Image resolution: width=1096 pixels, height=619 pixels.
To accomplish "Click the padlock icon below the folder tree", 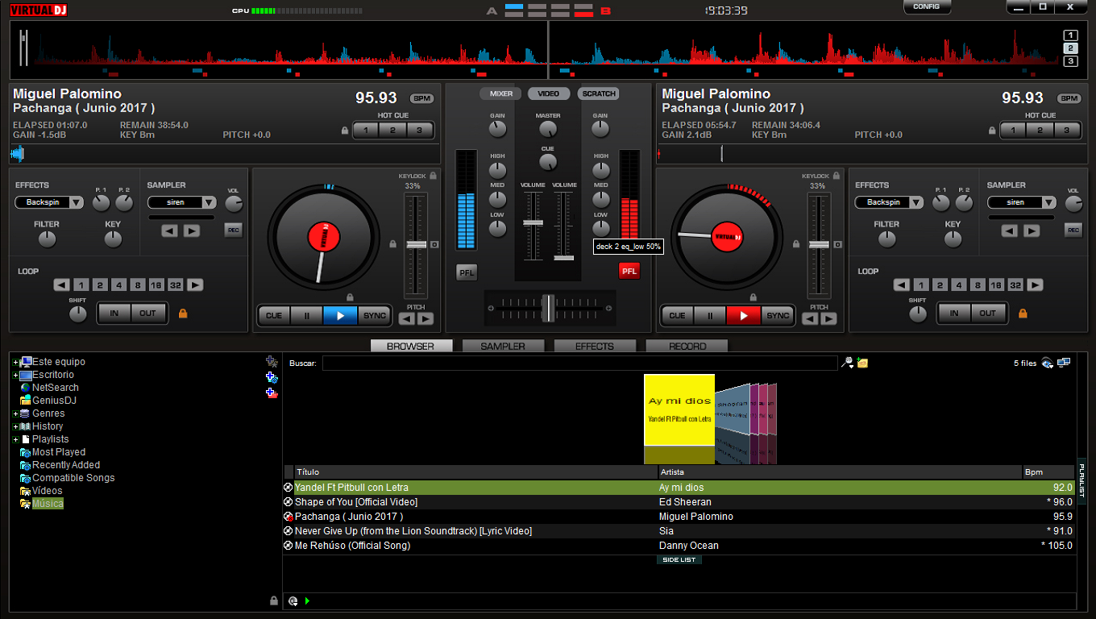I will click(274, 600).
